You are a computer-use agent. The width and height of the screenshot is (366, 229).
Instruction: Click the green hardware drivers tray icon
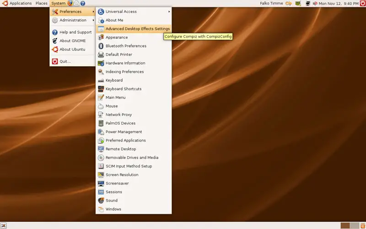click(298, 3)
